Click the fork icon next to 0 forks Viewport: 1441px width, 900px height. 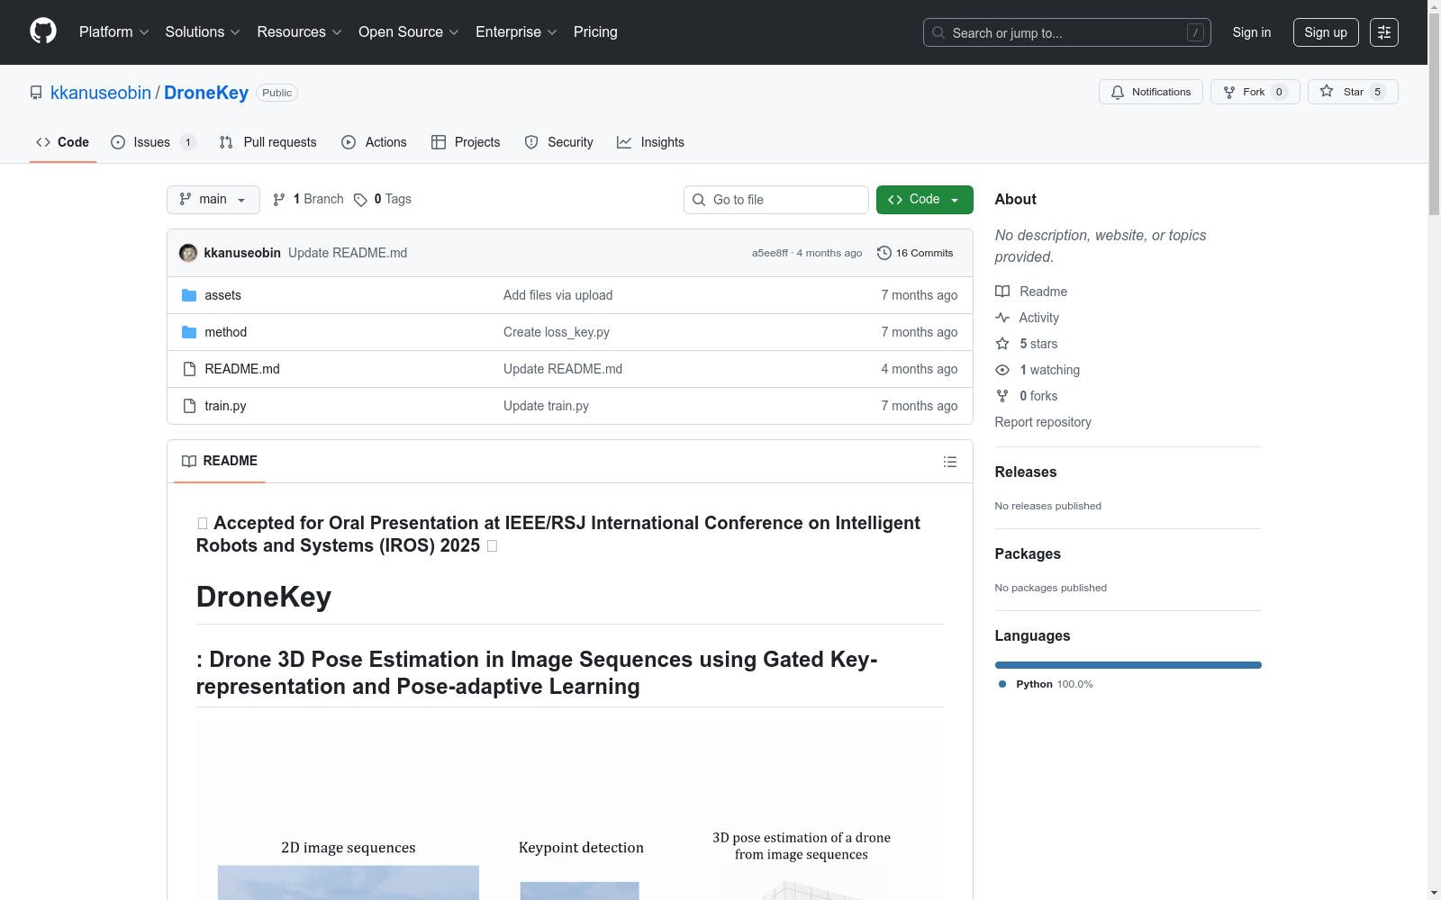click(1002, 396)
